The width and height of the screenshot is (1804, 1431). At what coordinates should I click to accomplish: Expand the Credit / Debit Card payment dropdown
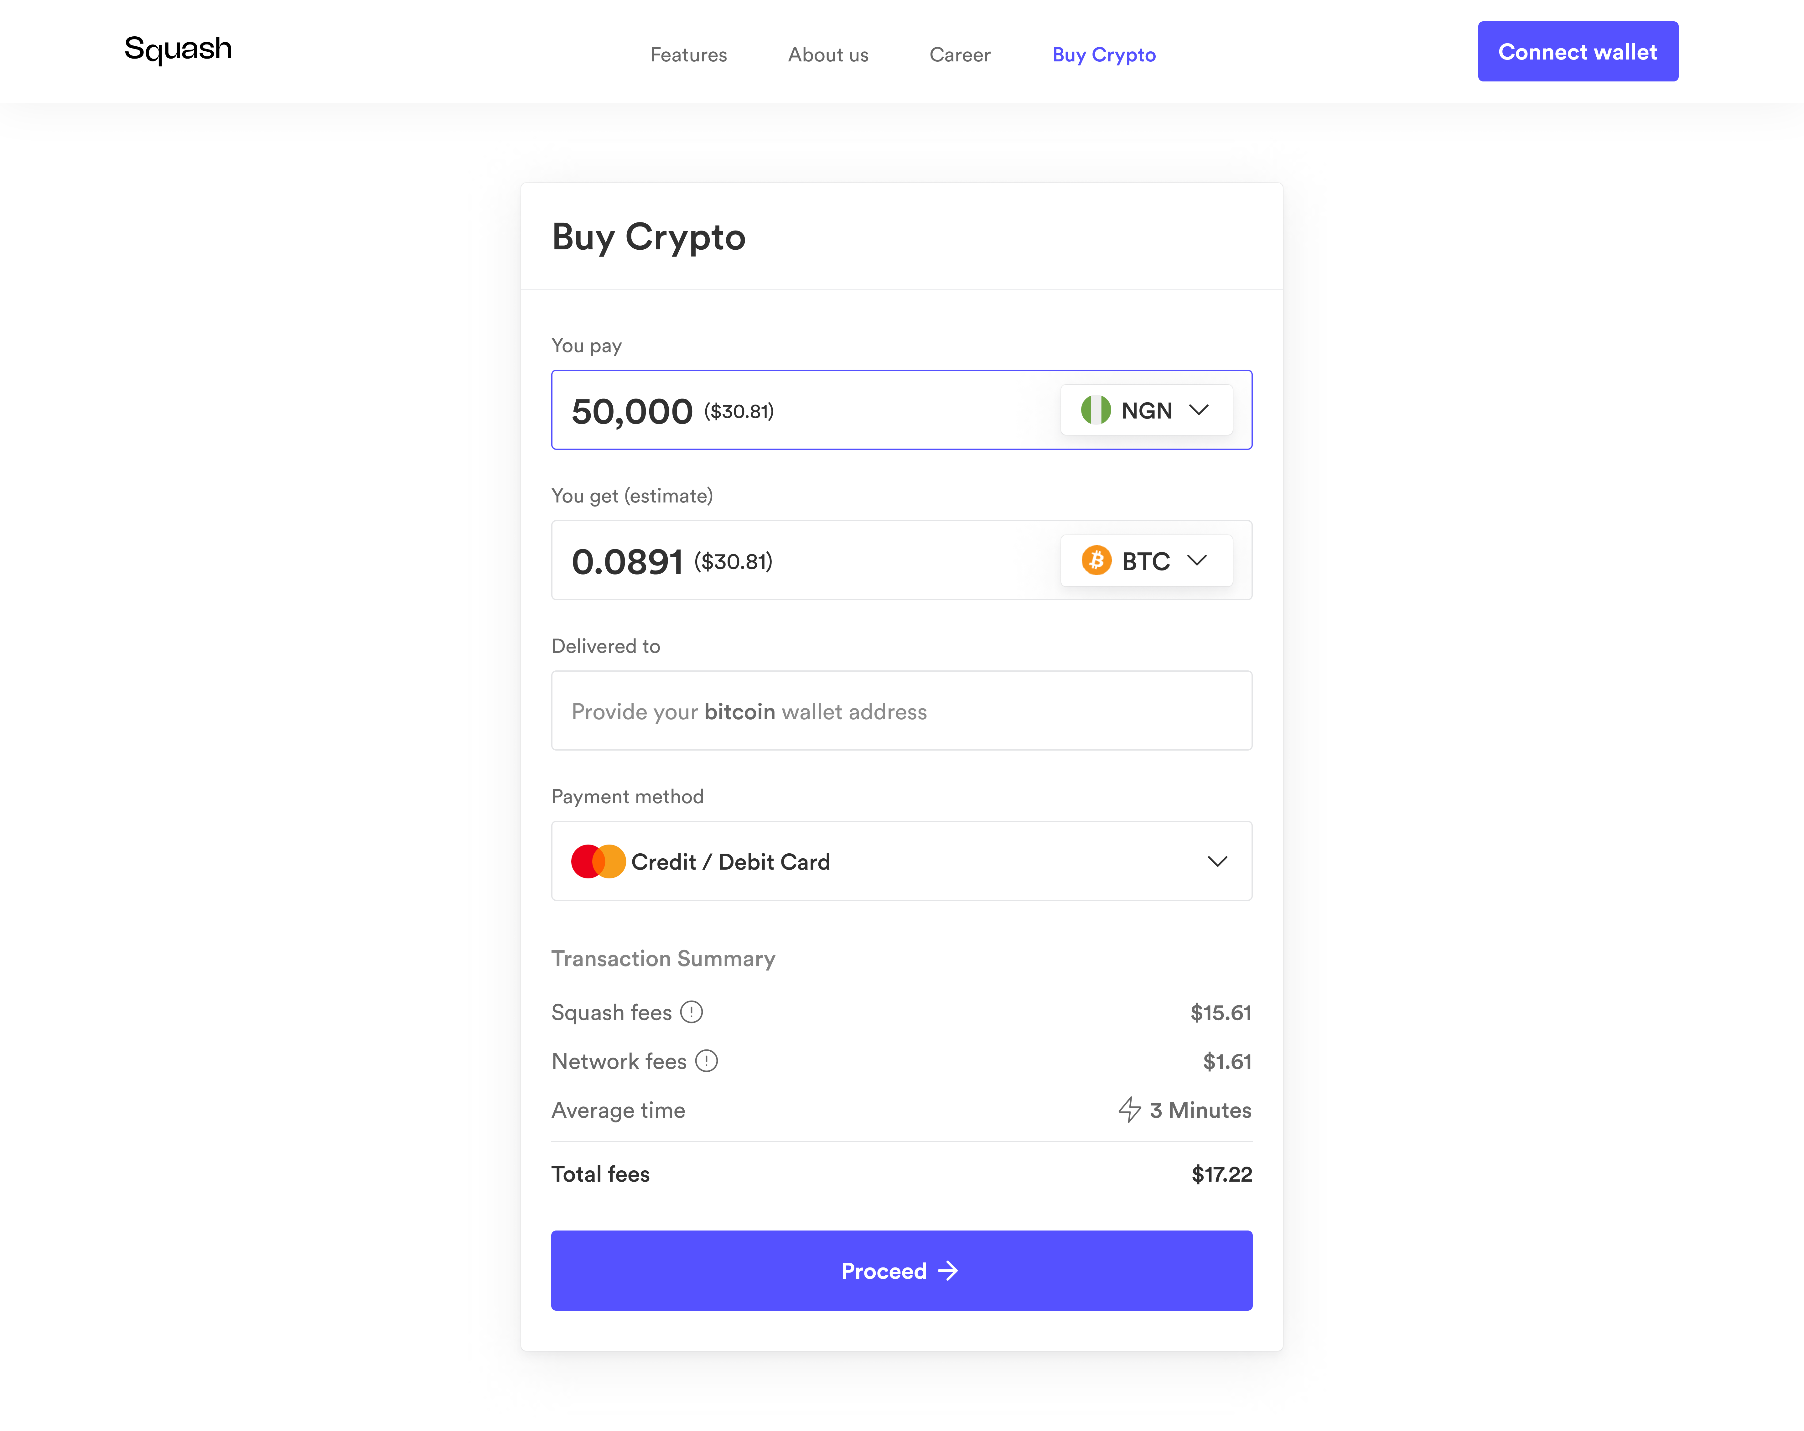coord(1217,861)
